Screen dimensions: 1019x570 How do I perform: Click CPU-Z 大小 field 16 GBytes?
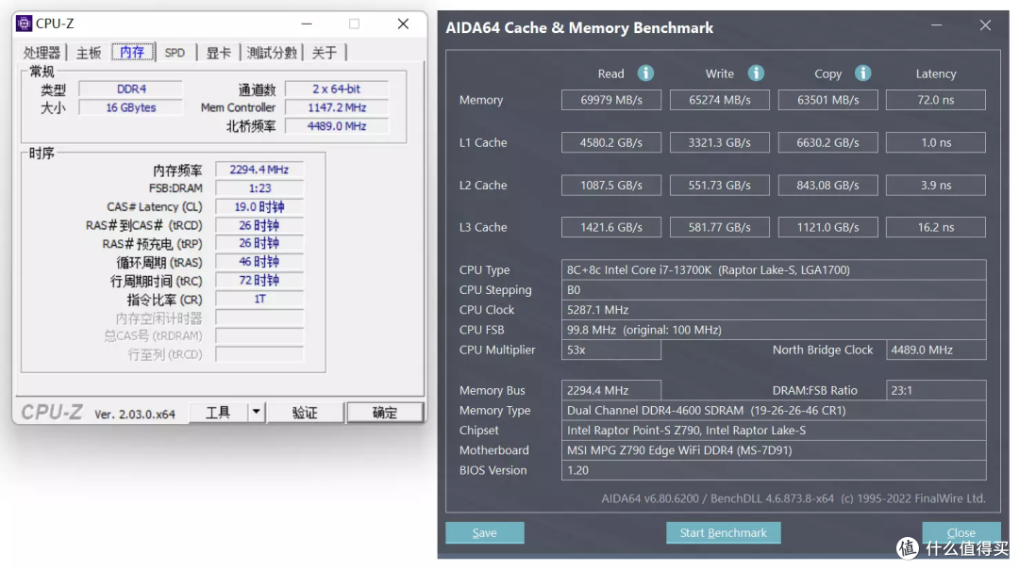[x=131, y=107]
